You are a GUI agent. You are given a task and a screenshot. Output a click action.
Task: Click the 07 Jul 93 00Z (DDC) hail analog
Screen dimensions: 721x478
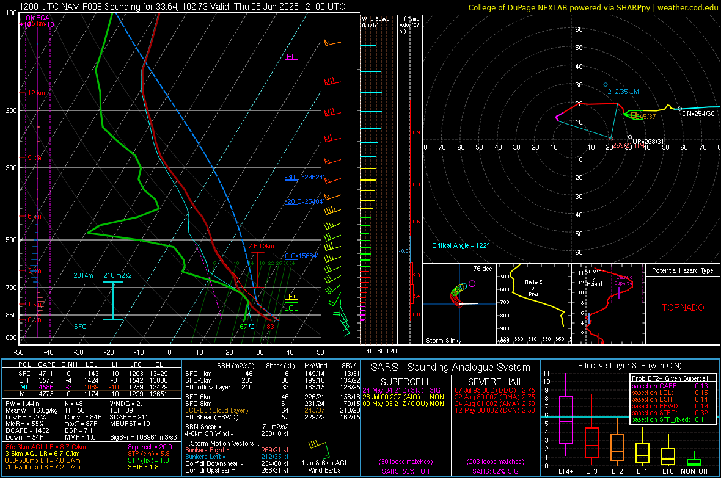tap(495, 390)
